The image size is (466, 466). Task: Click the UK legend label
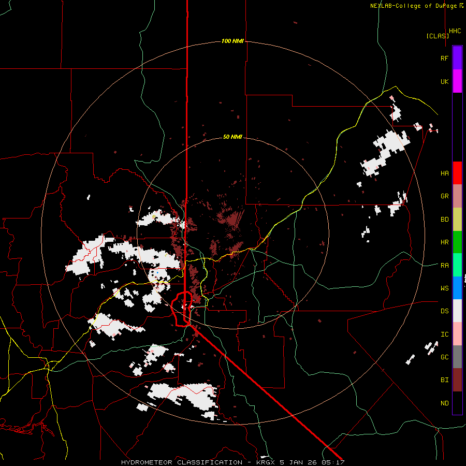pyautogui.click(x=444, y=81)
